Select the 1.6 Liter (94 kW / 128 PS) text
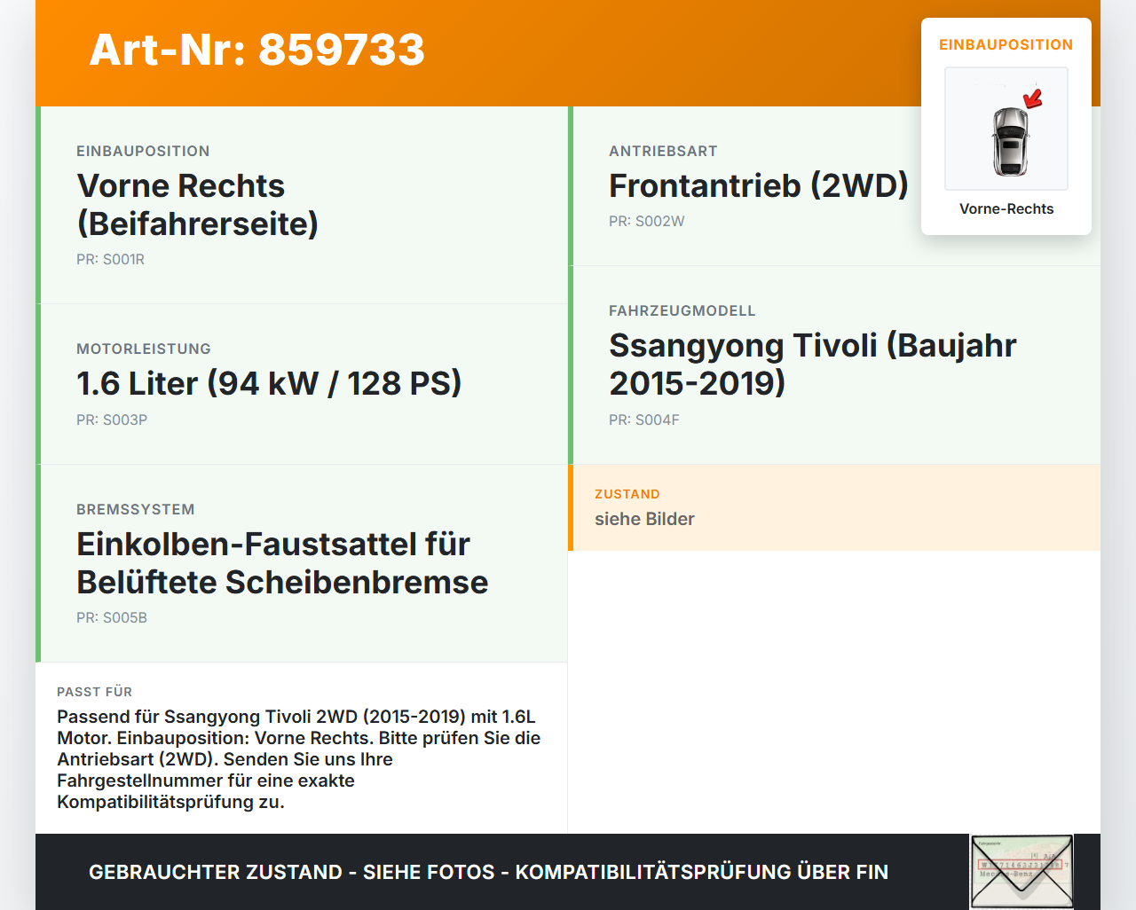This screenshot has height=910, width=1136. click(269, 383)
